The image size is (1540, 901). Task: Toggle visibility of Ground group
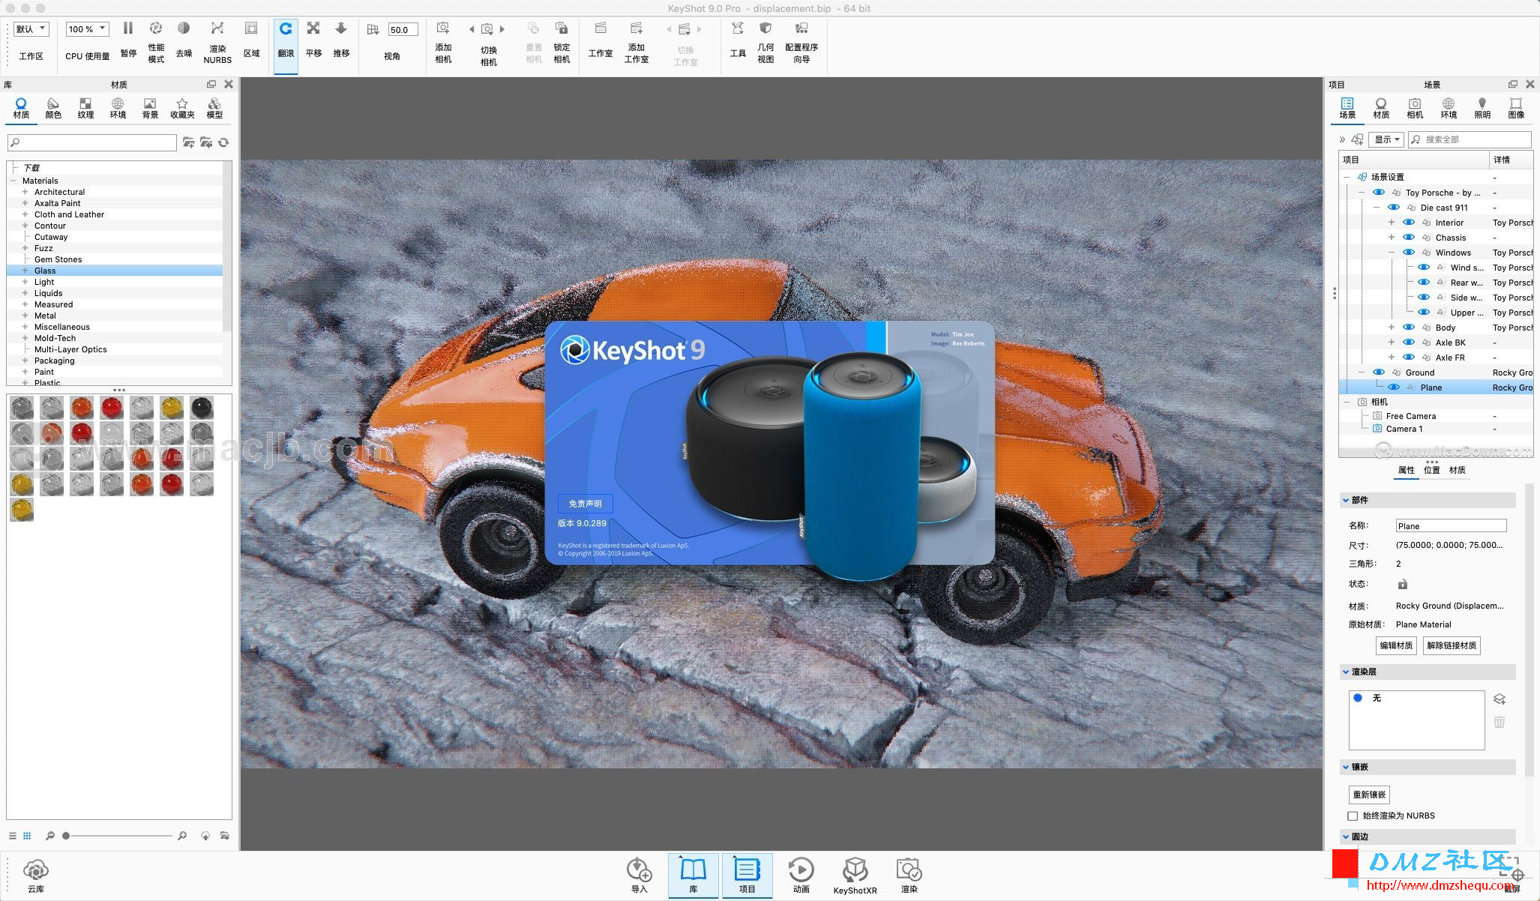pyautogui.click(x=1379, y=373)
